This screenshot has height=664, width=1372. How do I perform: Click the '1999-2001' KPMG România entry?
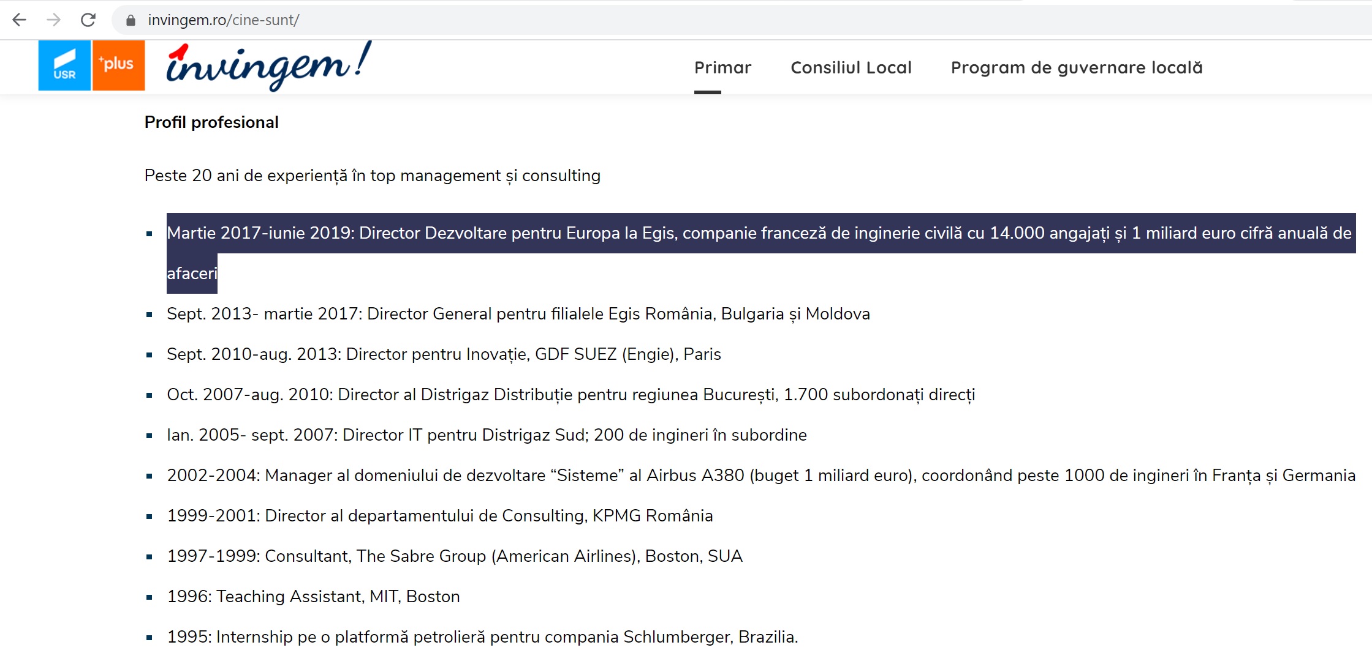click(440, 516)
